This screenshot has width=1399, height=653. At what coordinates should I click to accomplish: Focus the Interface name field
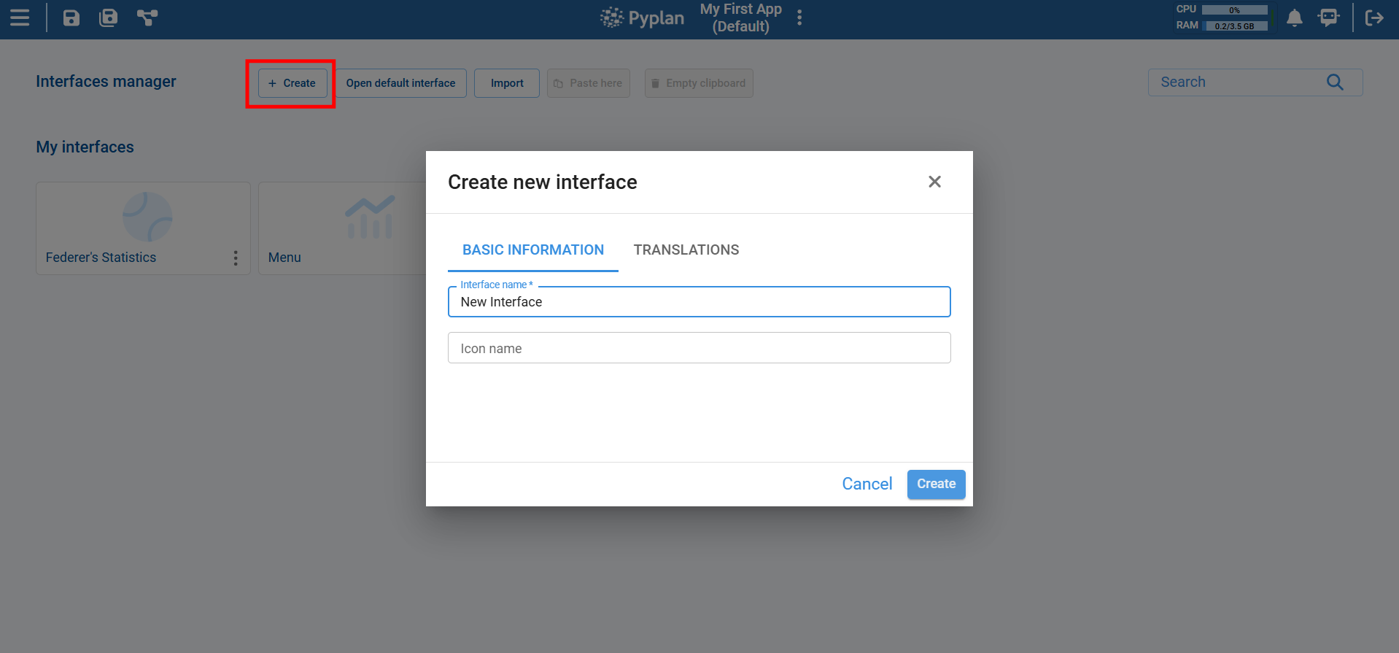699,302
